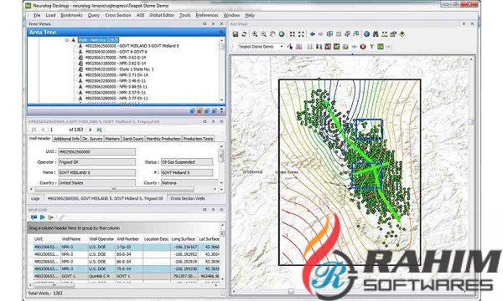Click the second Well Grid toolbar icon
503x301 pixels.
click(x=43, y=217)
